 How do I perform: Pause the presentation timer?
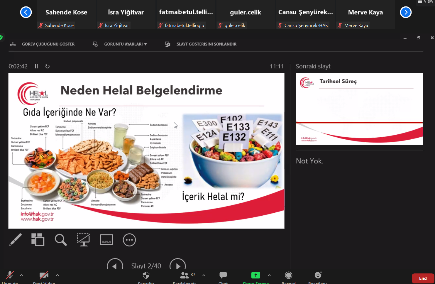pos(36,66)
